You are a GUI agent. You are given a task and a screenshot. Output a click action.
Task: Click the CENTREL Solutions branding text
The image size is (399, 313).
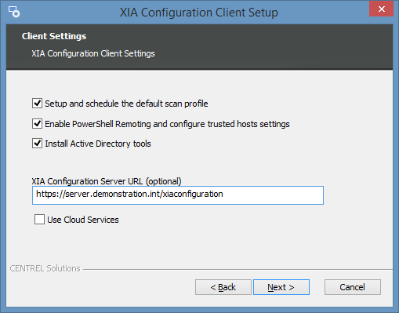click(45, 268)
